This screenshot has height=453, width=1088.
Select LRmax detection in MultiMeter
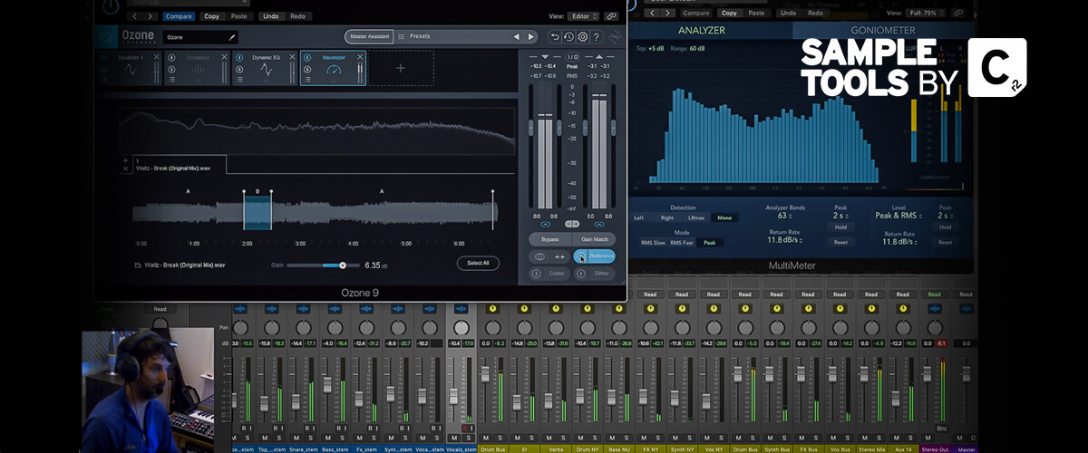click(696, 217)
